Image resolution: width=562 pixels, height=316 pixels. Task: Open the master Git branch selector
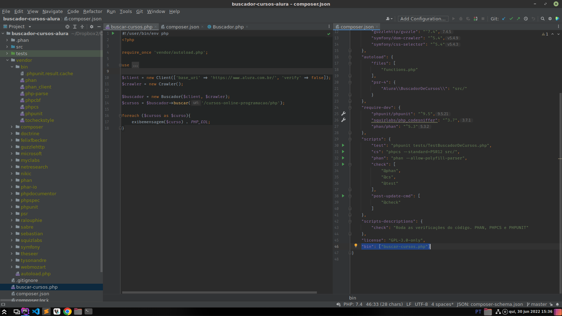pyautogui.click(x=537, y=304)
